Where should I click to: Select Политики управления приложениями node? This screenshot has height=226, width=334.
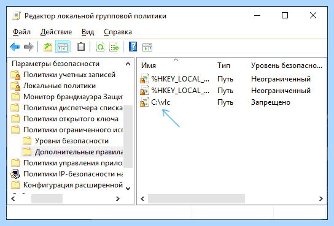[73, 163]
